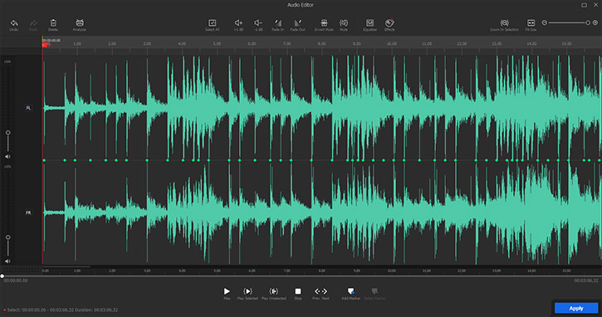Select the FR channel label
The image size is (602, 317).
pos(28,212)
